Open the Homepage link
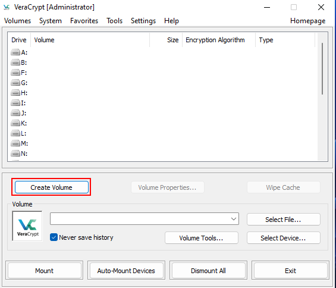Screen dimensions: 336x288 307,21
